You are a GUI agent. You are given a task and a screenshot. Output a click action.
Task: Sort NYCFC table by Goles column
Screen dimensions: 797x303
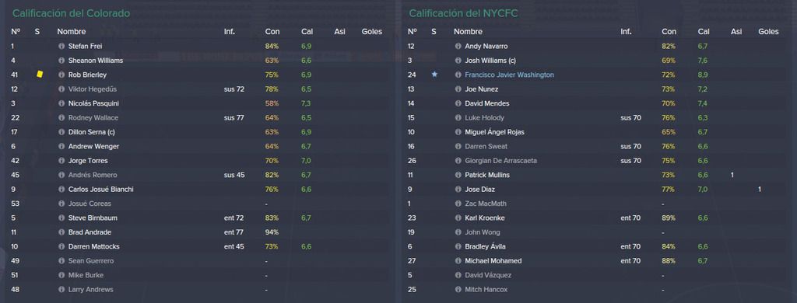click(x=768, y=32)
